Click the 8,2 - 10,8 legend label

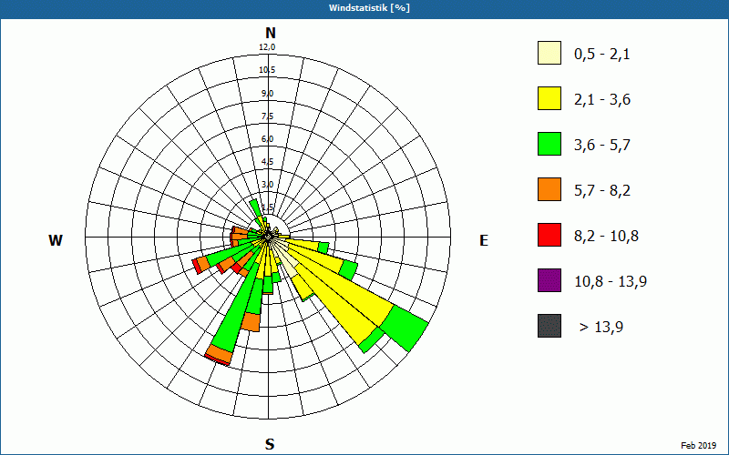click(606, 237)
